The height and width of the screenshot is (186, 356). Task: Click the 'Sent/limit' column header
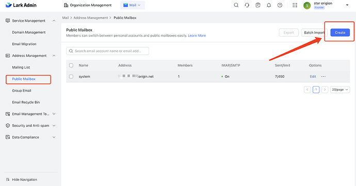(282, 65)
